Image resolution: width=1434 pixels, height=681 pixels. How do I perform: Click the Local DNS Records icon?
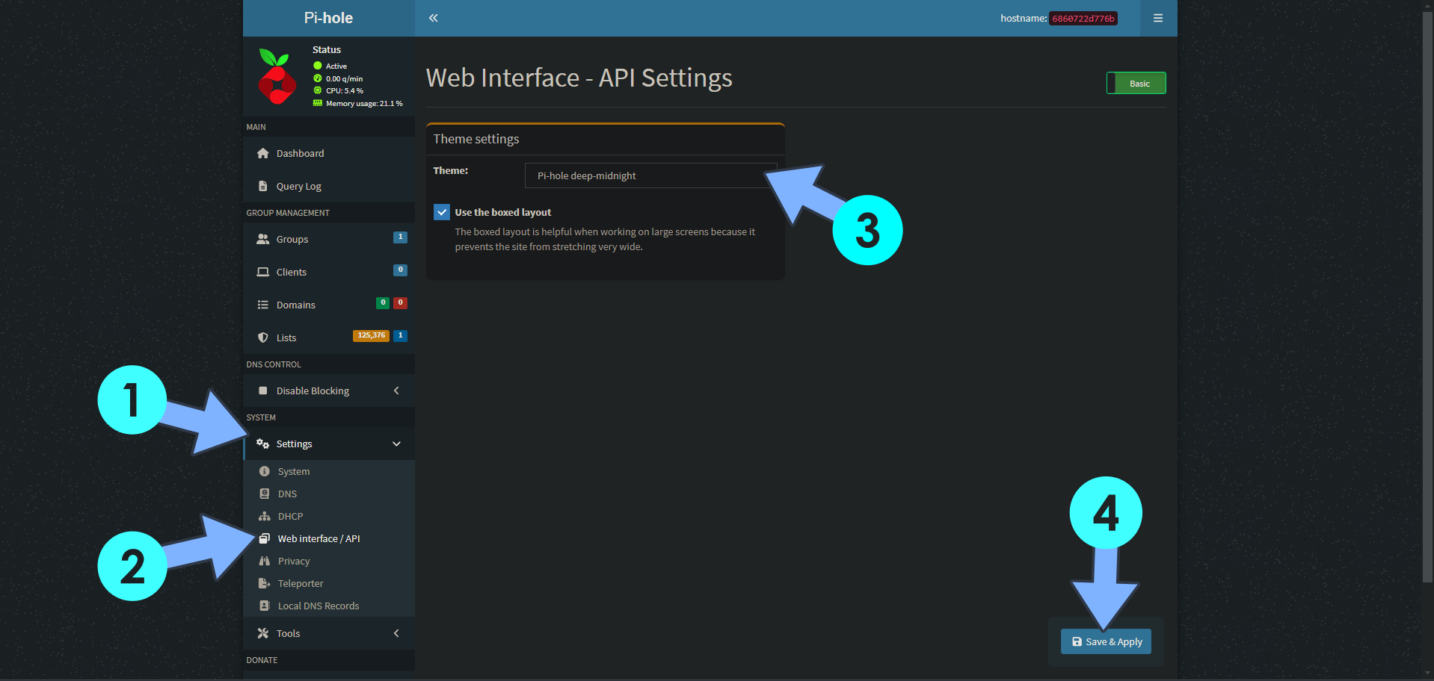264,606
